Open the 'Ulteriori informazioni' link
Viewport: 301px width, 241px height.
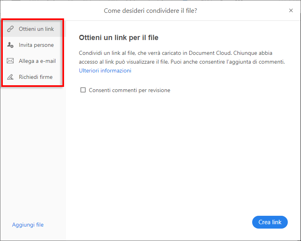105,71
